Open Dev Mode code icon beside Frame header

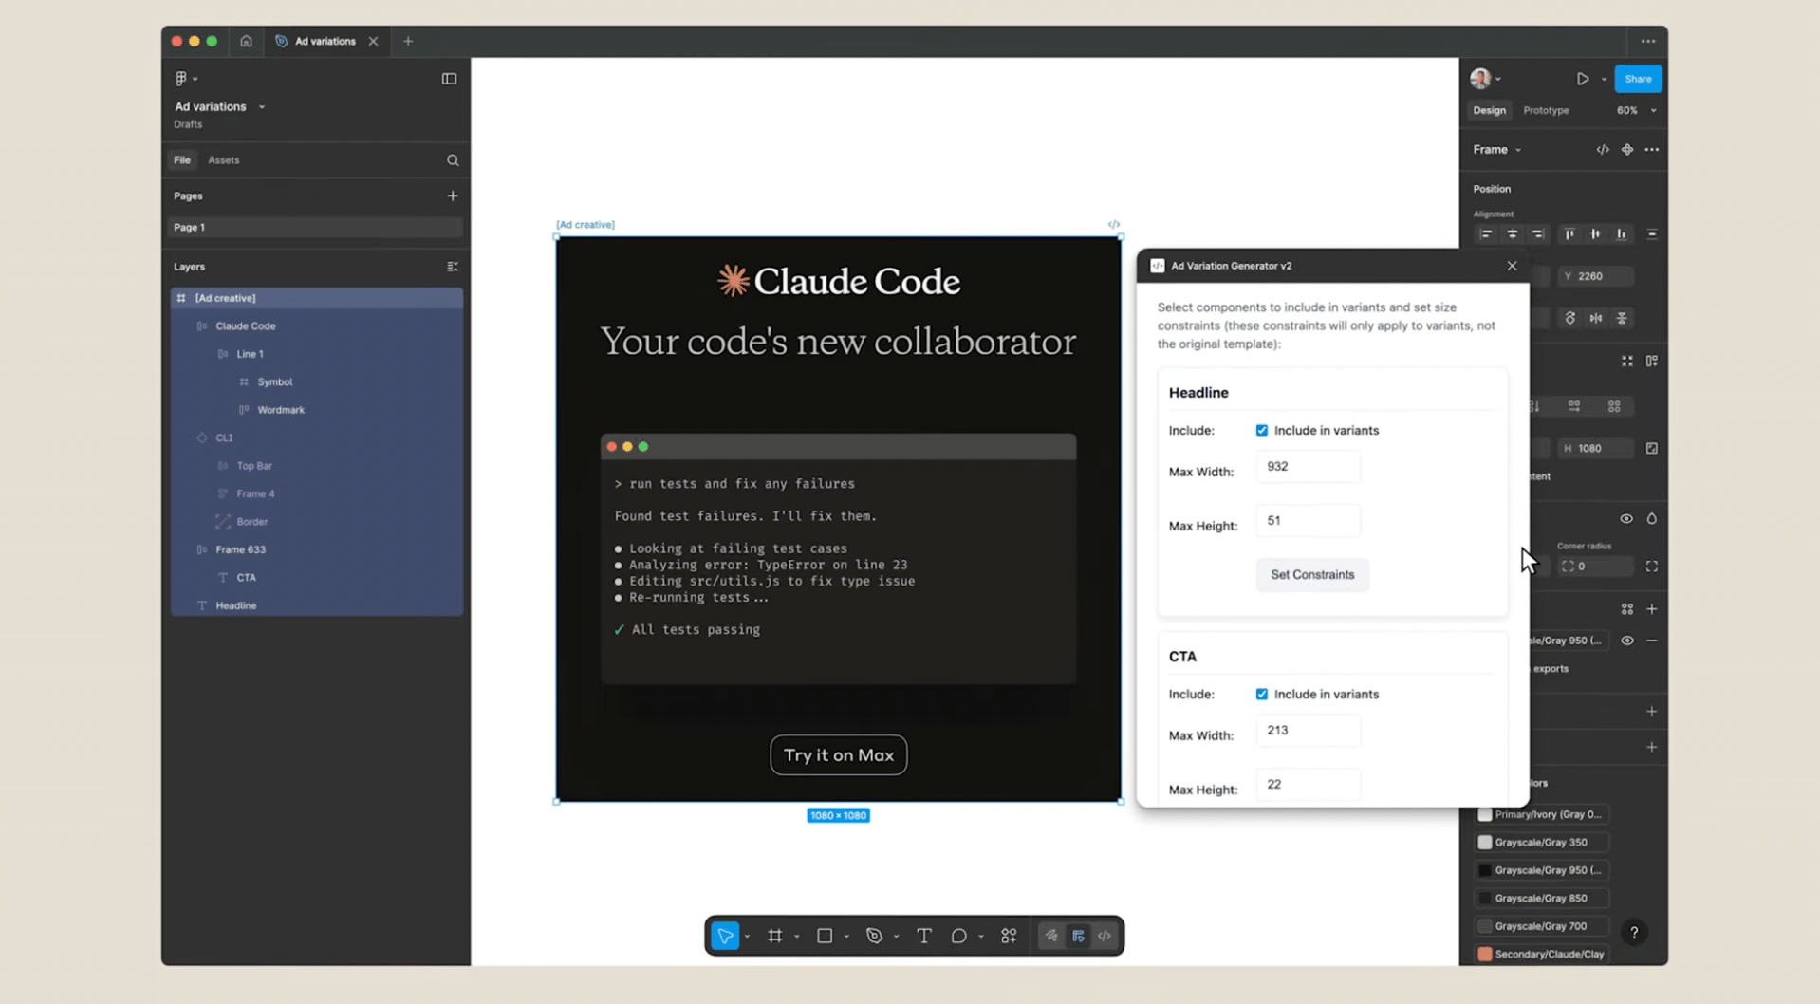pos(1603,150)
